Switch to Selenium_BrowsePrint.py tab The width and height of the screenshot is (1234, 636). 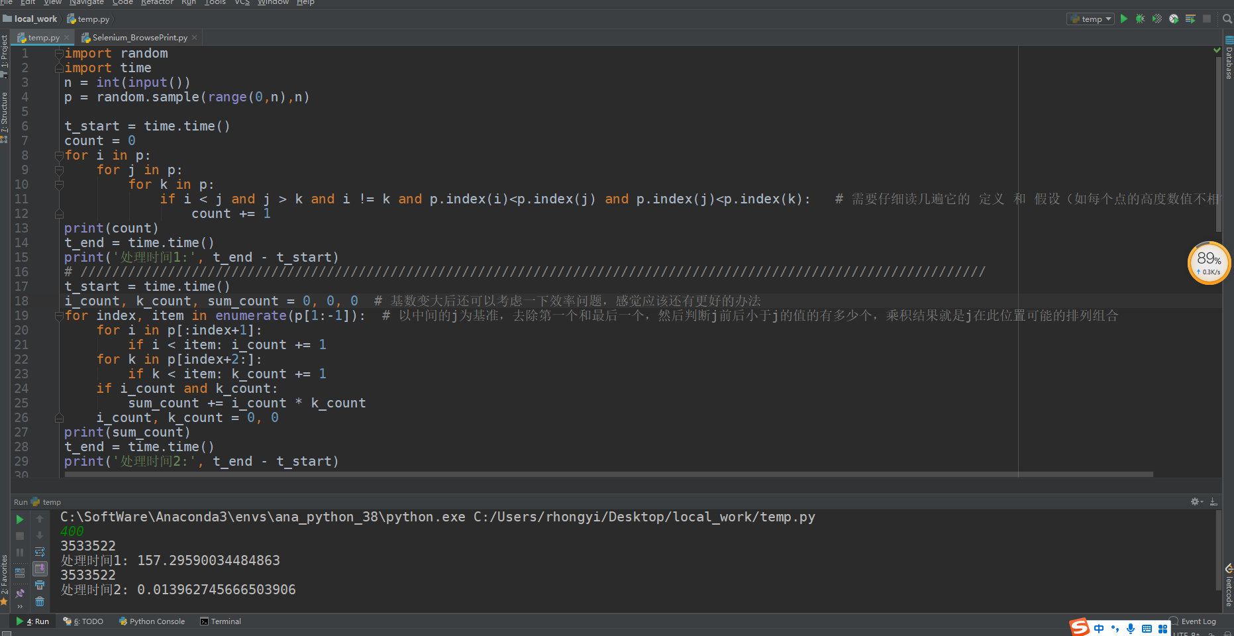(x=139, y=38)
